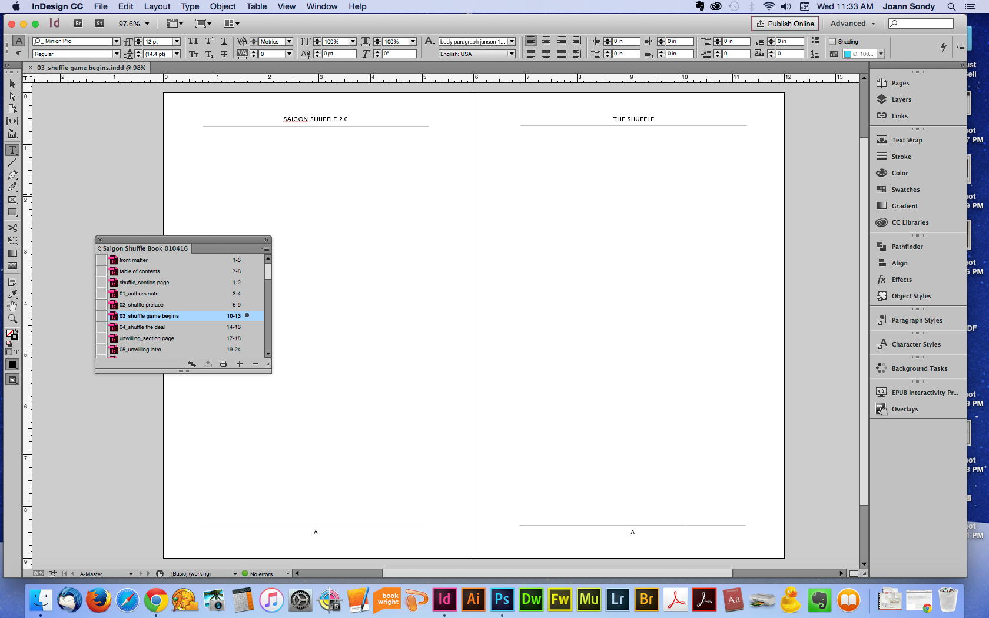Click the fill and stroke color proxy
The width and height of the screenshot is (989, 618).
pyautogui.click(x=12, y=334)
